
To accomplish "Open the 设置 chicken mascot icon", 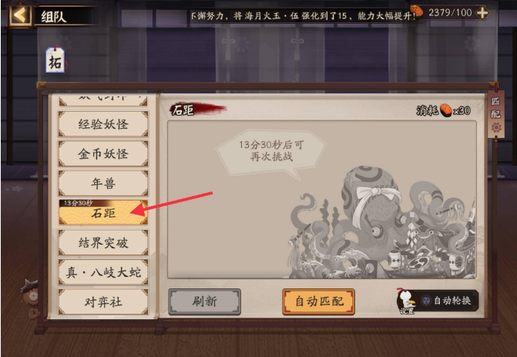I will (408, 301).
